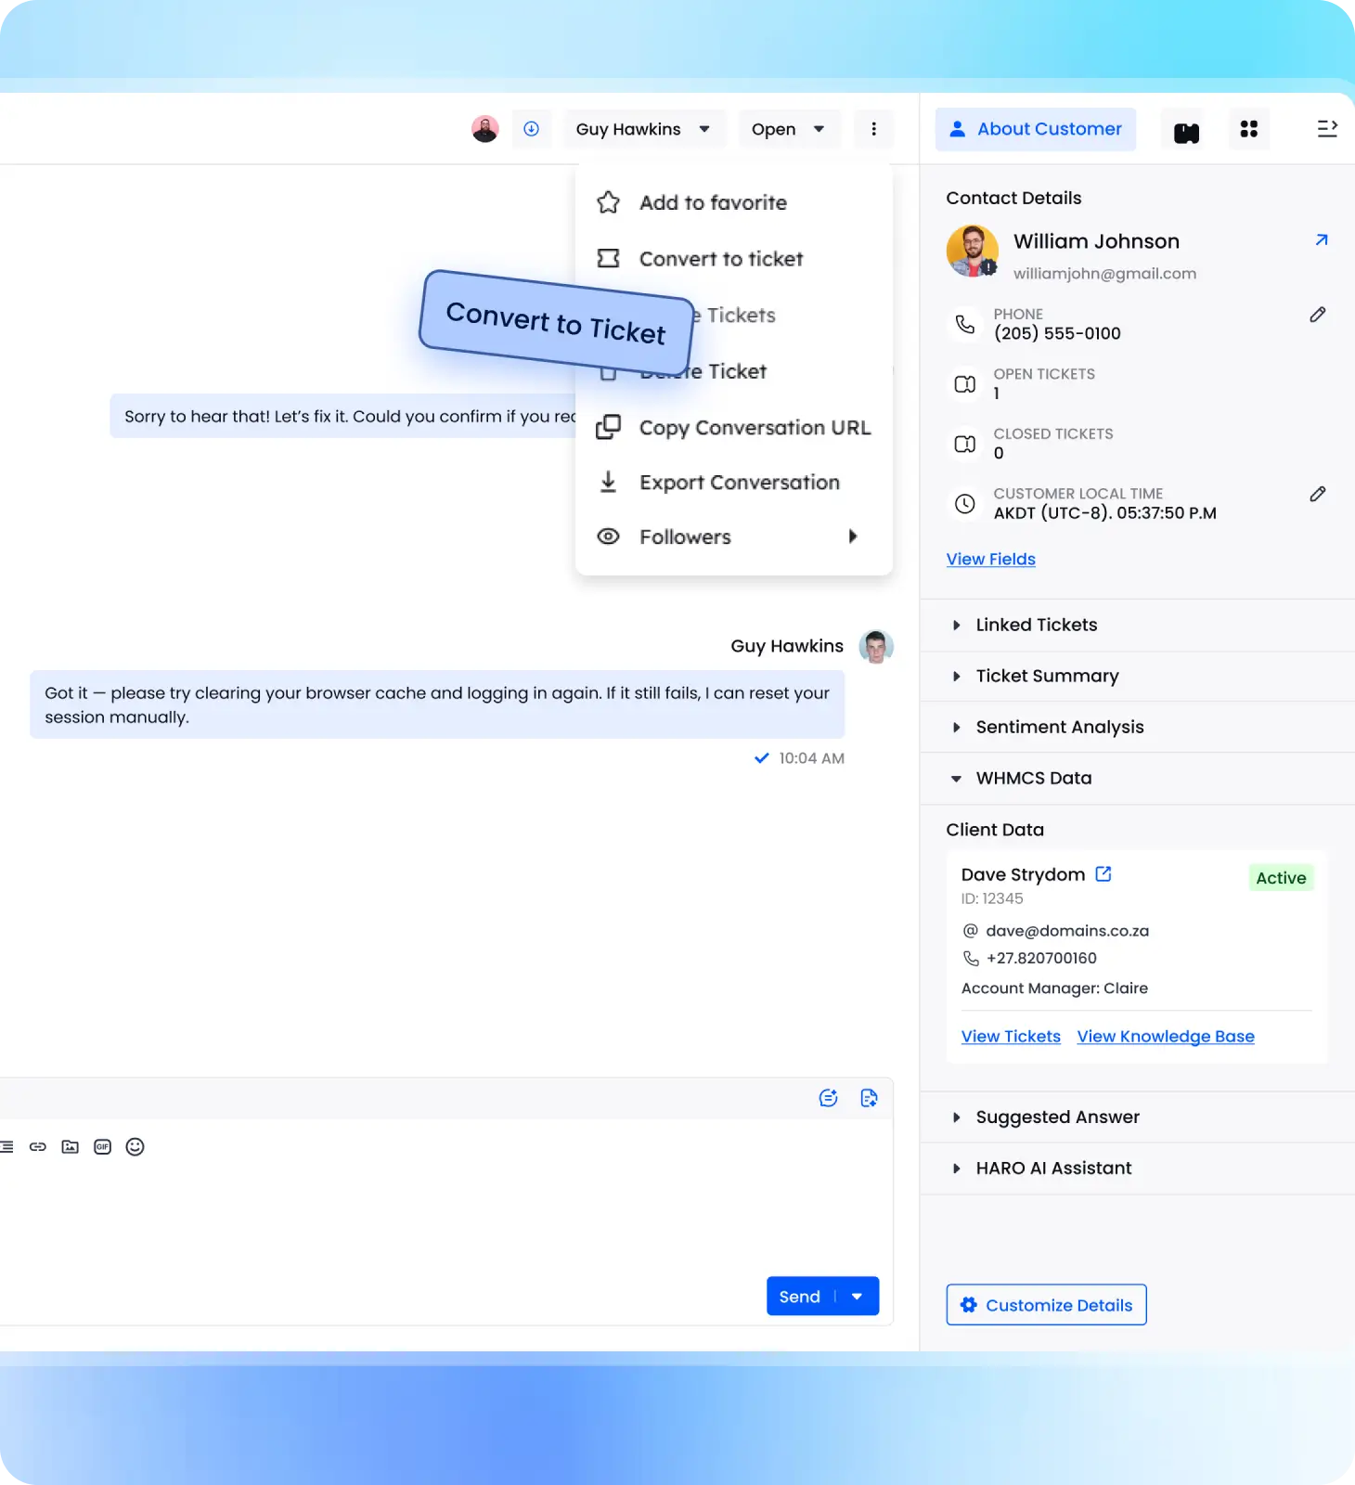The image size is (1355, 1485).
Task: Click the eye icon beside Followers
Action: [x=608, y=536]
